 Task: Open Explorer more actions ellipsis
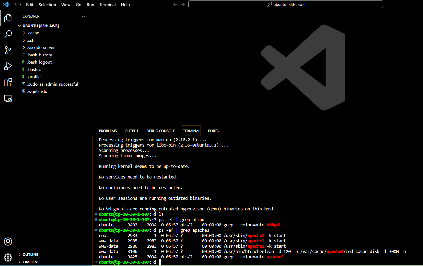click(x=84, y=16)
